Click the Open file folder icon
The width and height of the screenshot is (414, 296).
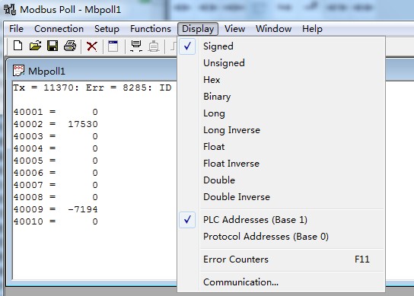(35, 46)
